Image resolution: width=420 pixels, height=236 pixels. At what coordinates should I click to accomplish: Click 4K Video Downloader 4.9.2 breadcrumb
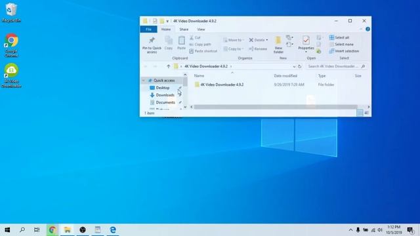206,66
